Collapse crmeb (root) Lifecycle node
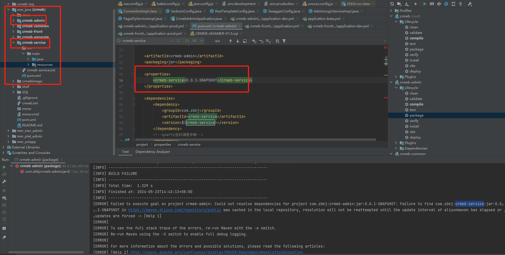505x255 pixels. point(396,21)
